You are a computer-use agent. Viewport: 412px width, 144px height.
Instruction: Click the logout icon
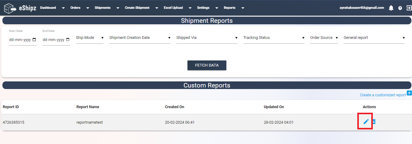point(409,8)
